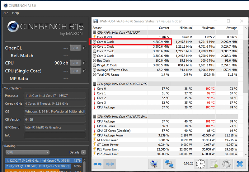Screen dimensions: 249x172
Task: Select the IA Cores Power row
Action: [x=165, y=140]
